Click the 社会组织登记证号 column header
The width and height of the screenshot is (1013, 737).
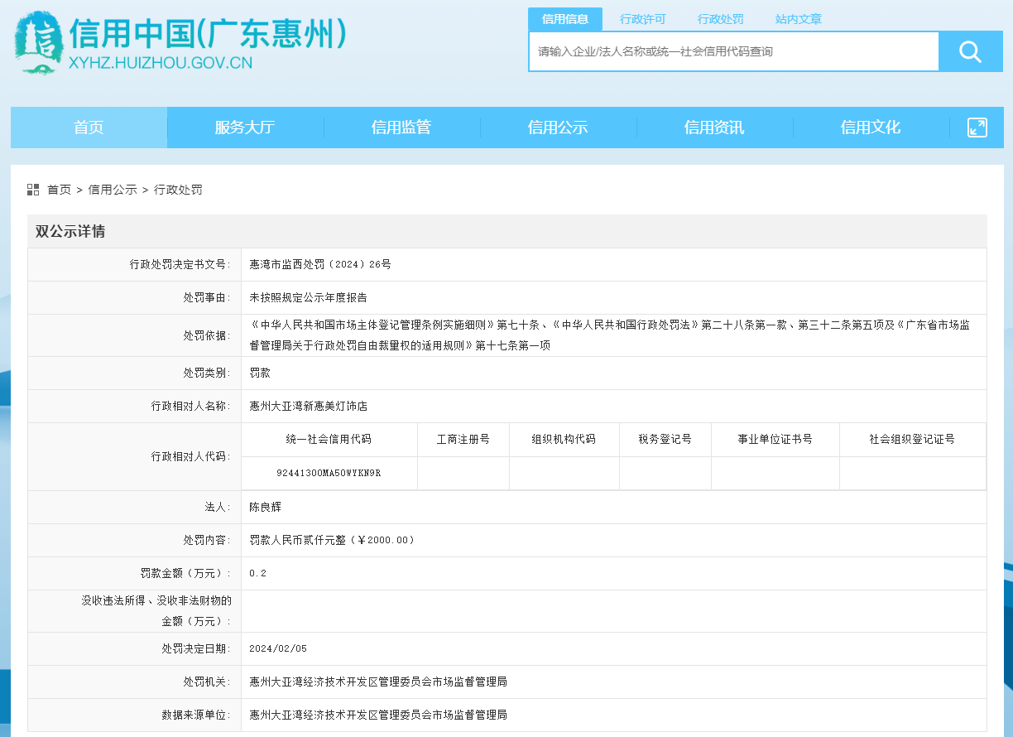point(912,439)
